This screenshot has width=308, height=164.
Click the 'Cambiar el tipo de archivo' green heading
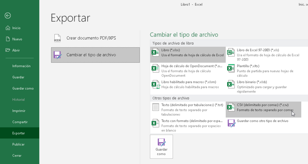184,35
